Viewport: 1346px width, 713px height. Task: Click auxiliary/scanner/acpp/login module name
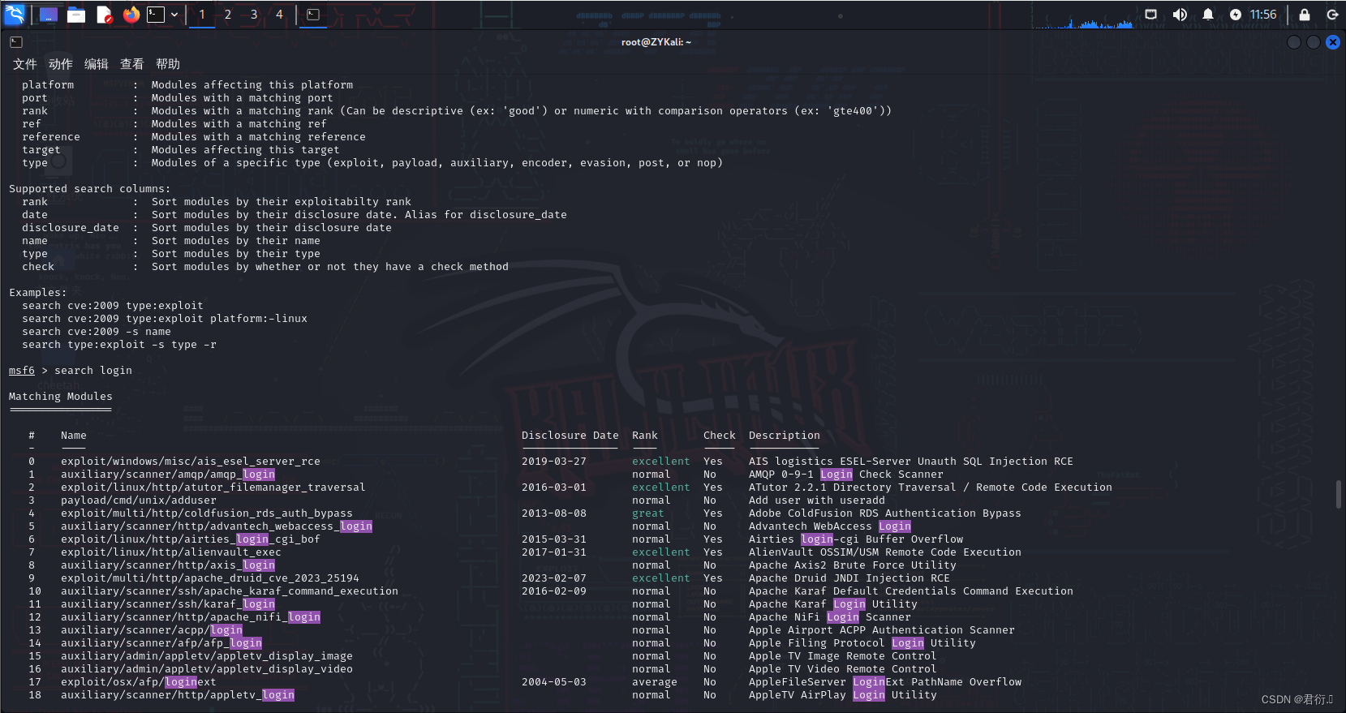coord(152,630)
